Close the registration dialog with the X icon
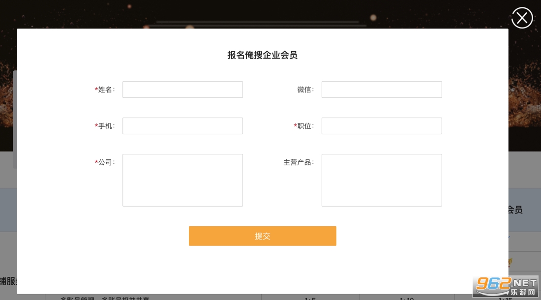 522,18
